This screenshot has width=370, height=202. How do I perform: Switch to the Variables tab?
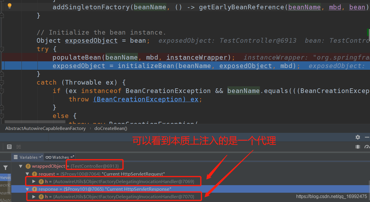pos(28,157)
